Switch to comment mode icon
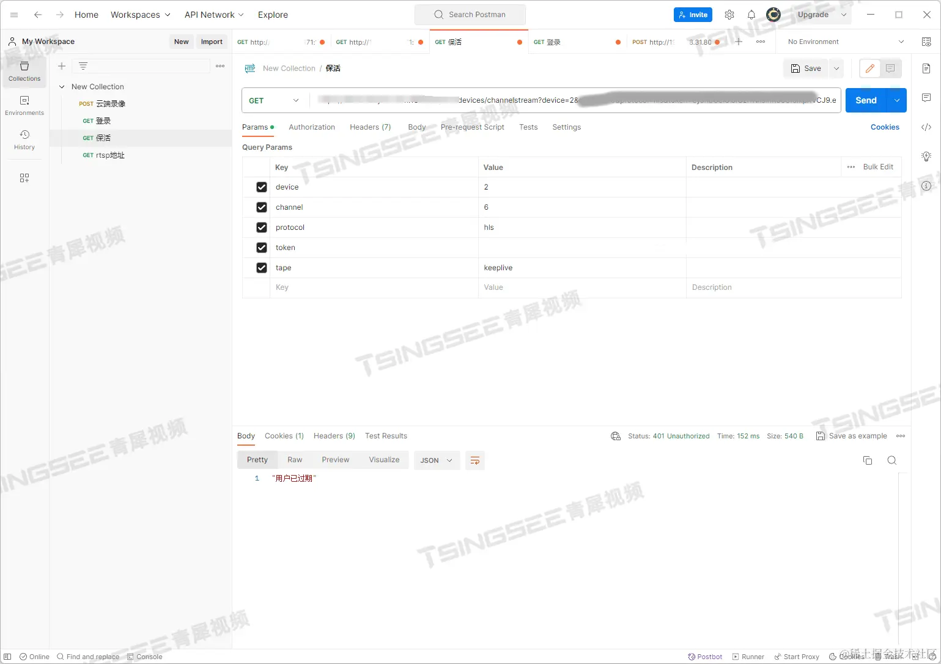The image size is (941, 664). click(x=890, y=68)
